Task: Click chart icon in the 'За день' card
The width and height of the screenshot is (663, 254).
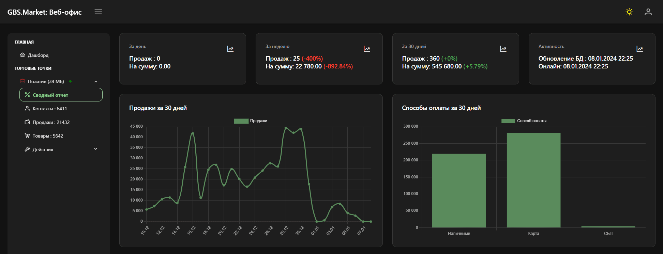Action: pyautogui.click(x=230, y=49)
